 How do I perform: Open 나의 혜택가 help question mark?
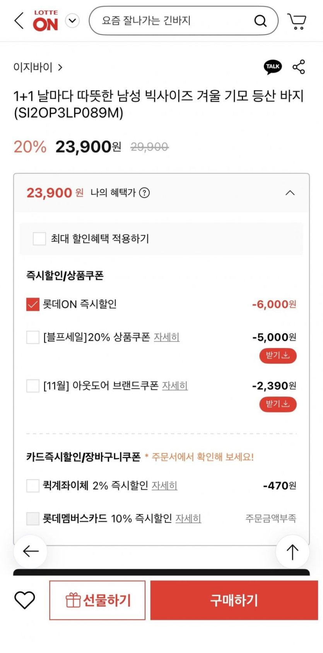144,193
